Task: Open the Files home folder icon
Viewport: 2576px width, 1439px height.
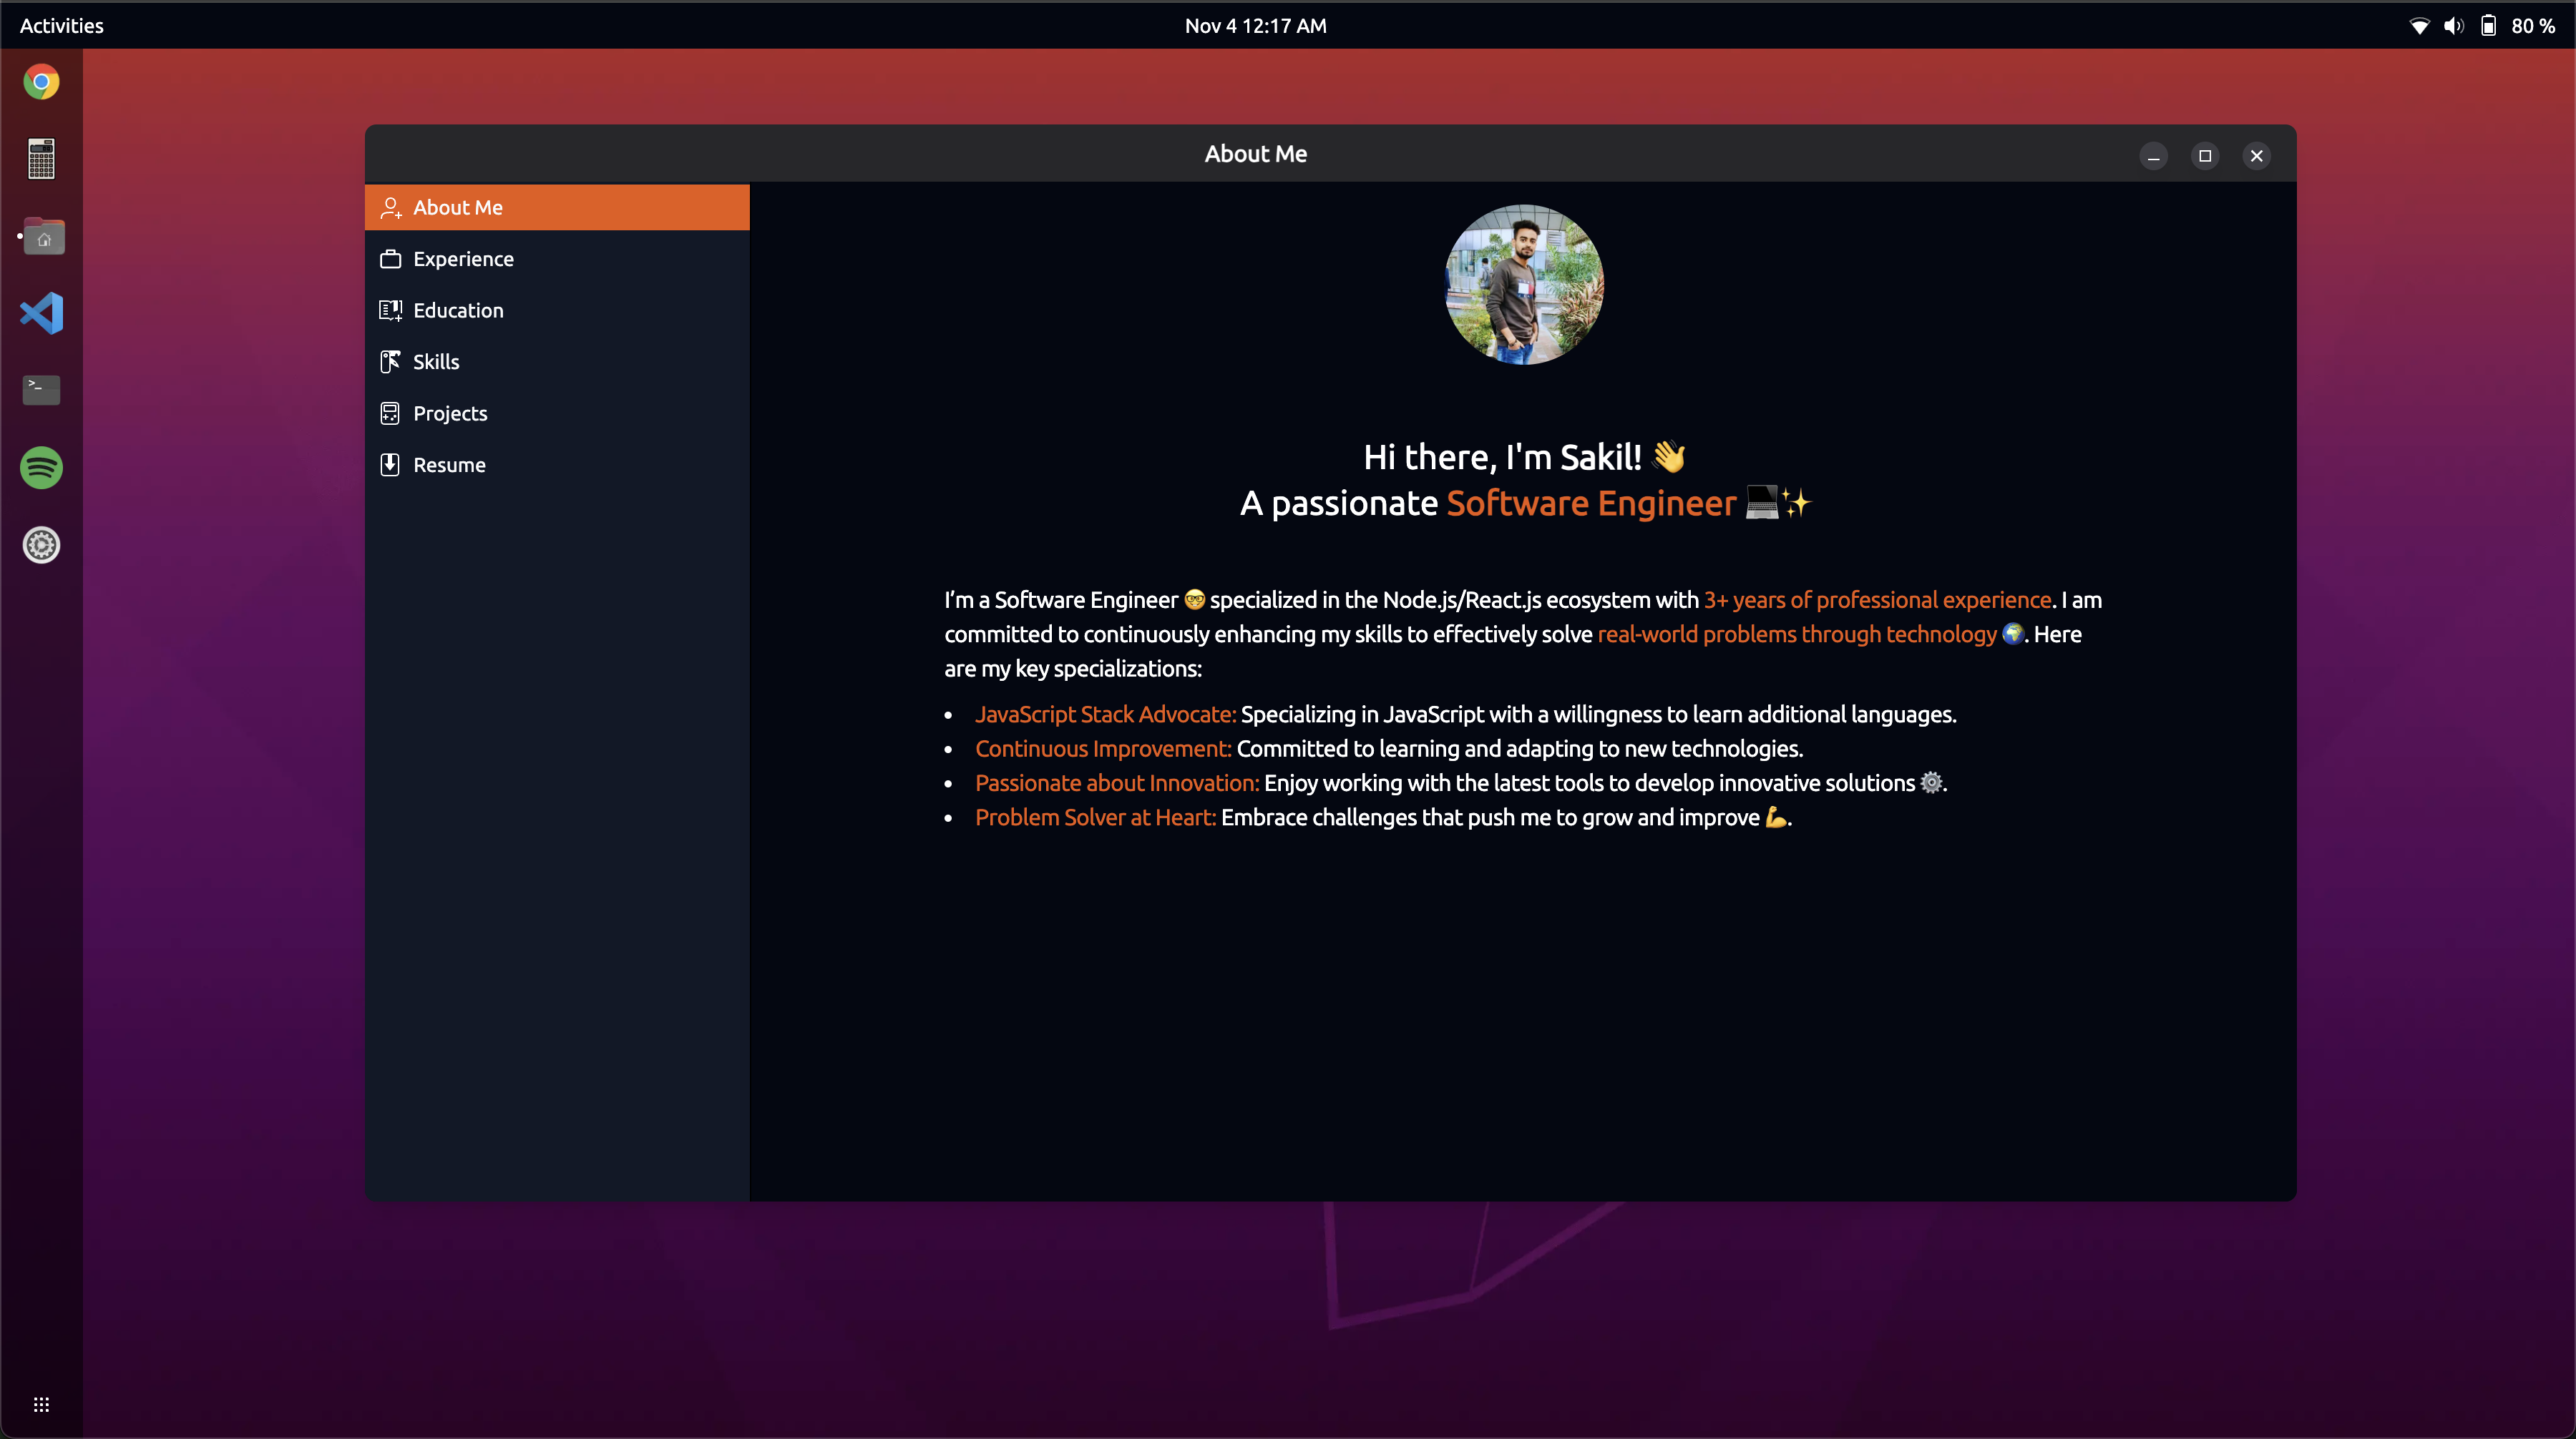Action: [43, 237]
